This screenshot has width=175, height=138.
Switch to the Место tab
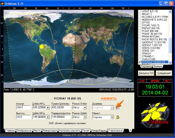[x=37, y=131]
